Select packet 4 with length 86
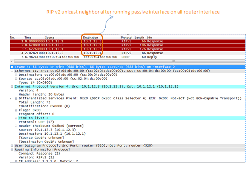The width and height of the screenshot is (252, 175). coord(128,53)
